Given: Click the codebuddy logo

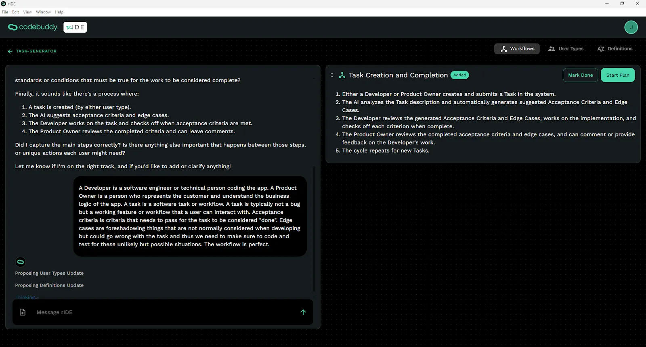Looking at the screenshot, I should pyautogui.click(x=33, y=27).
